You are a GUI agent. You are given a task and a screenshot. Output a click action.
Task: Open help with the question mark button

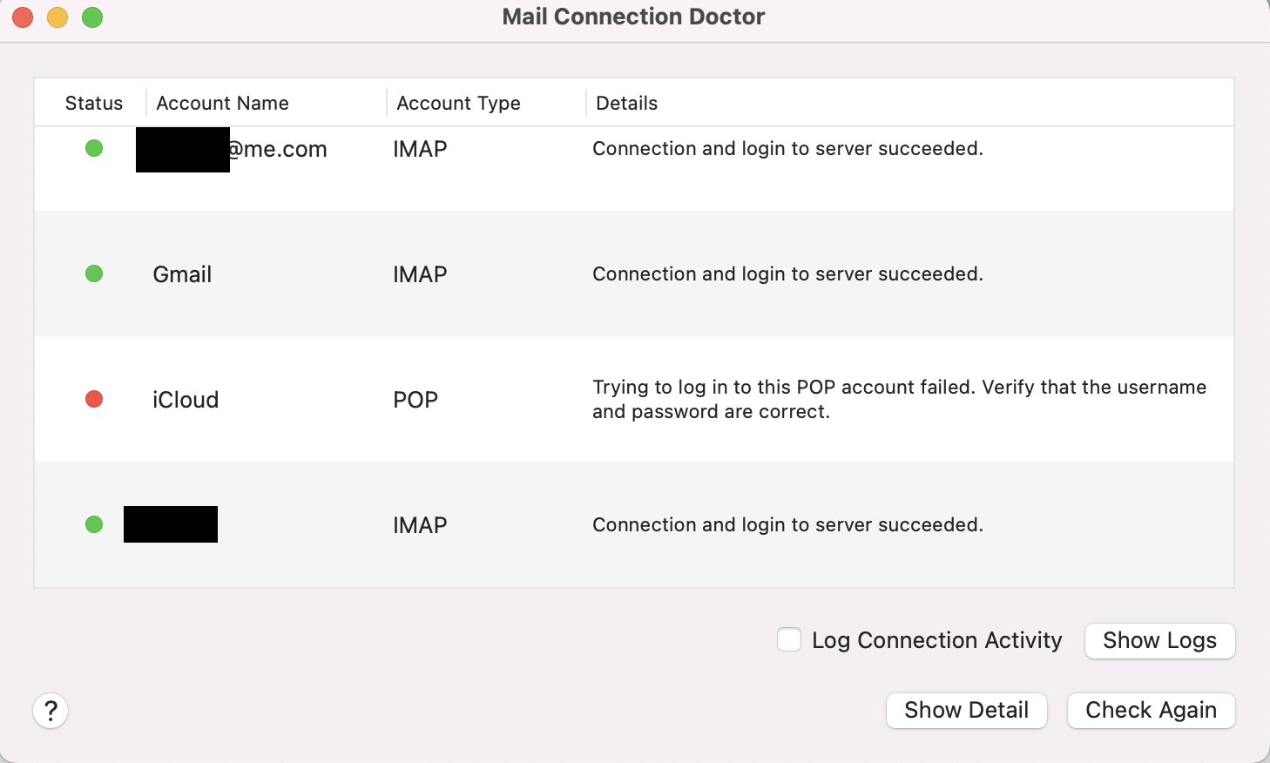(51, 711)
